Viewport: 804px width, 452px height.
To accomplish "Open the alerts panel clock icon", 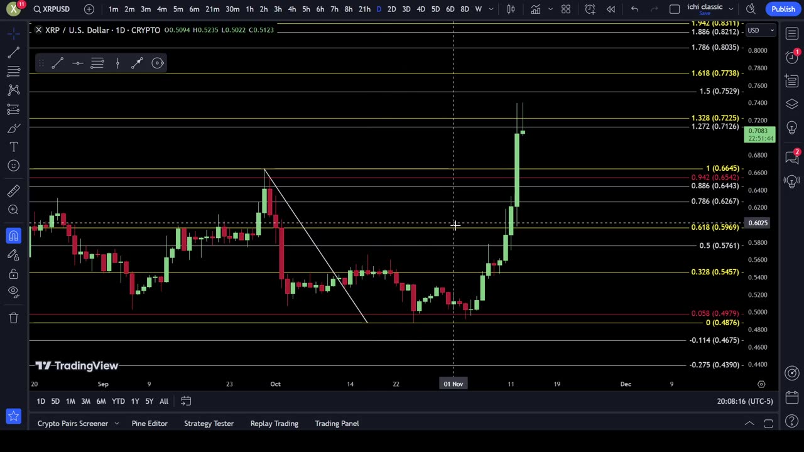I will click(791, 57).
